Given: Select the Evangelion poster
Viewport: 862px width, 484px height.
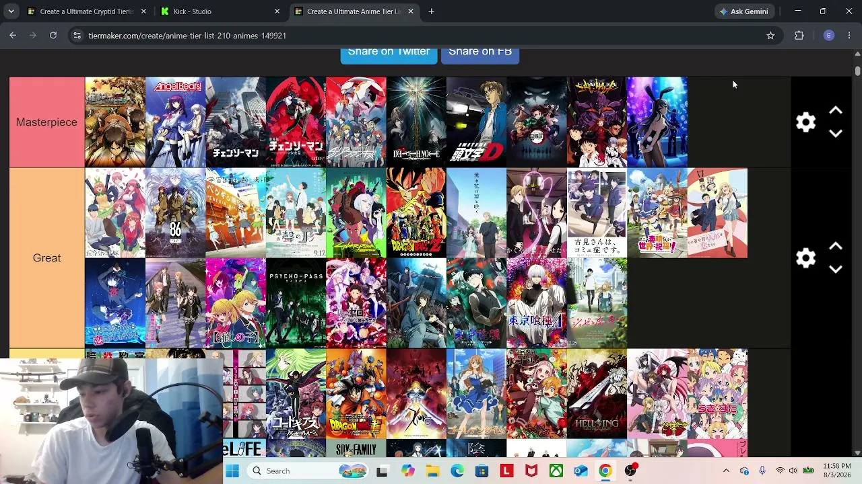Looking at the screenshot, I should [597, 122].
